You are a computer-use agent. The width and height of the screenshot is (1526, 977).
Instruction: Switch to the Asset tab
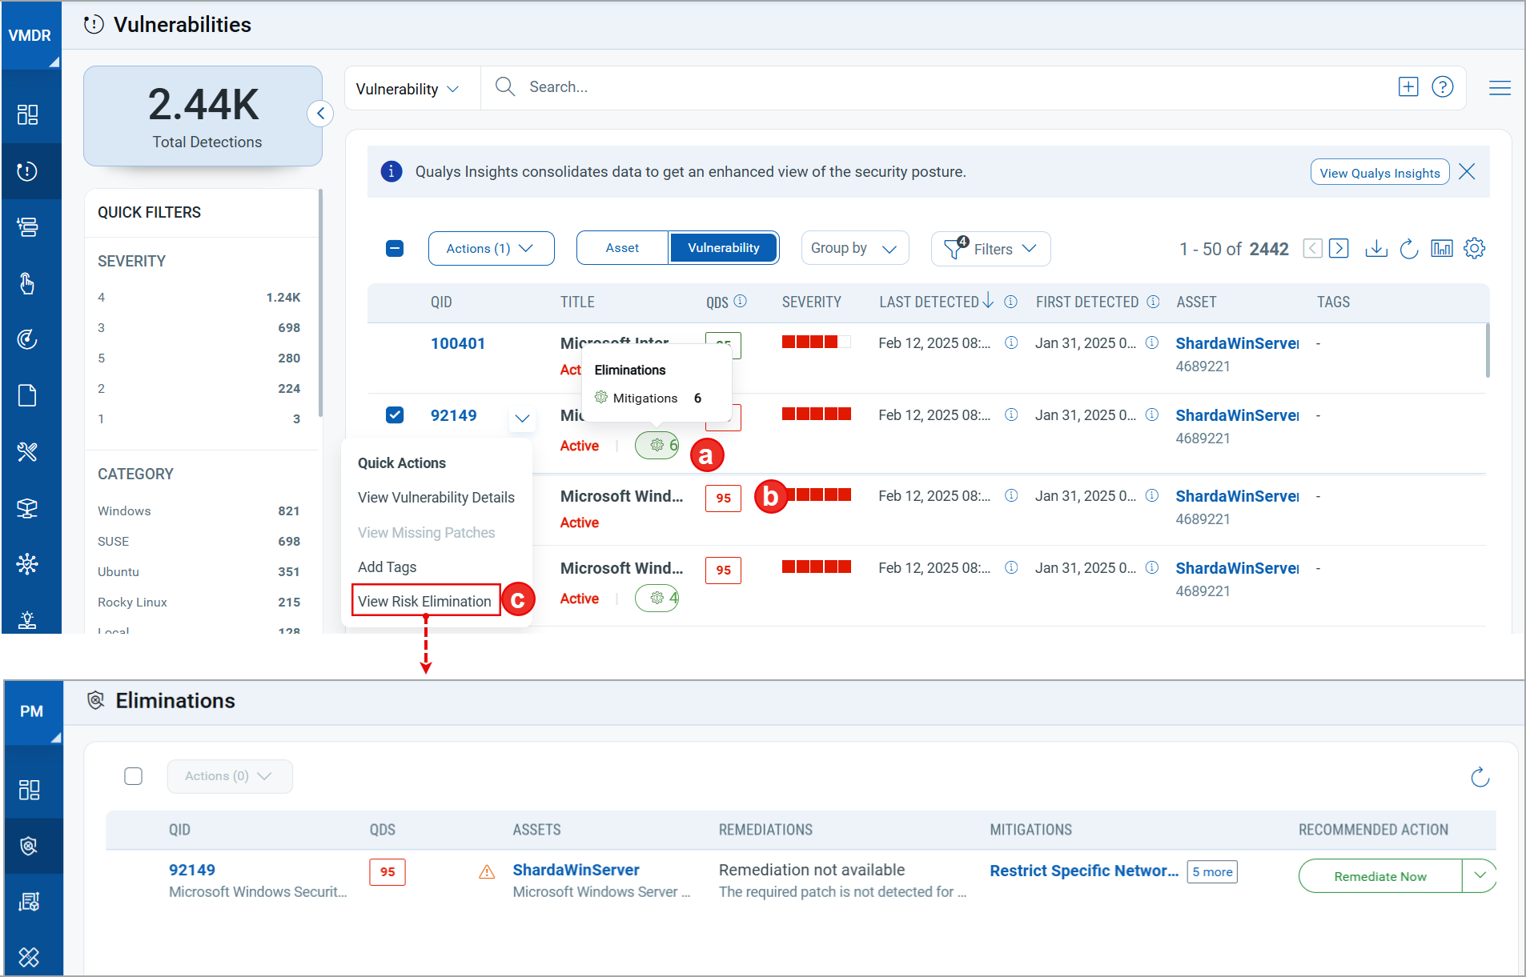622,248
